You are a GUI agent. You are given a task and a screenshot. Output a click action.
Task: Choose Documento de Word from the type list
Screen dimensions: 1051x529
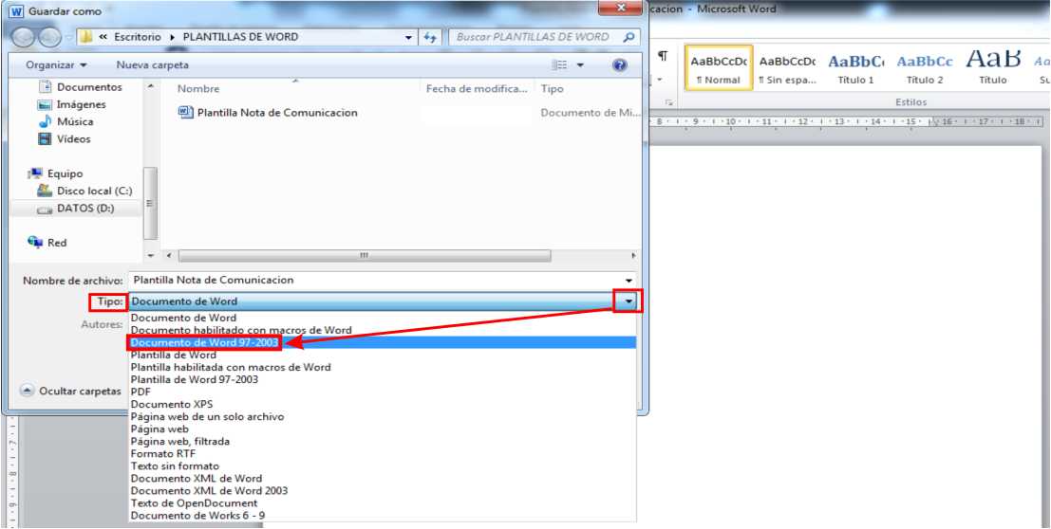pyautogui.click(x=382, y=319)
